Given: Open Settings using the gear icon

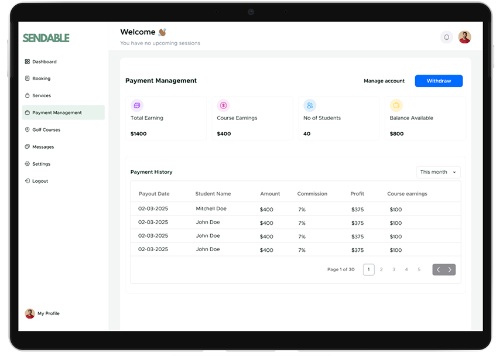Looking at the screenshot, I should pyautogui.click(x=26, y=163).
